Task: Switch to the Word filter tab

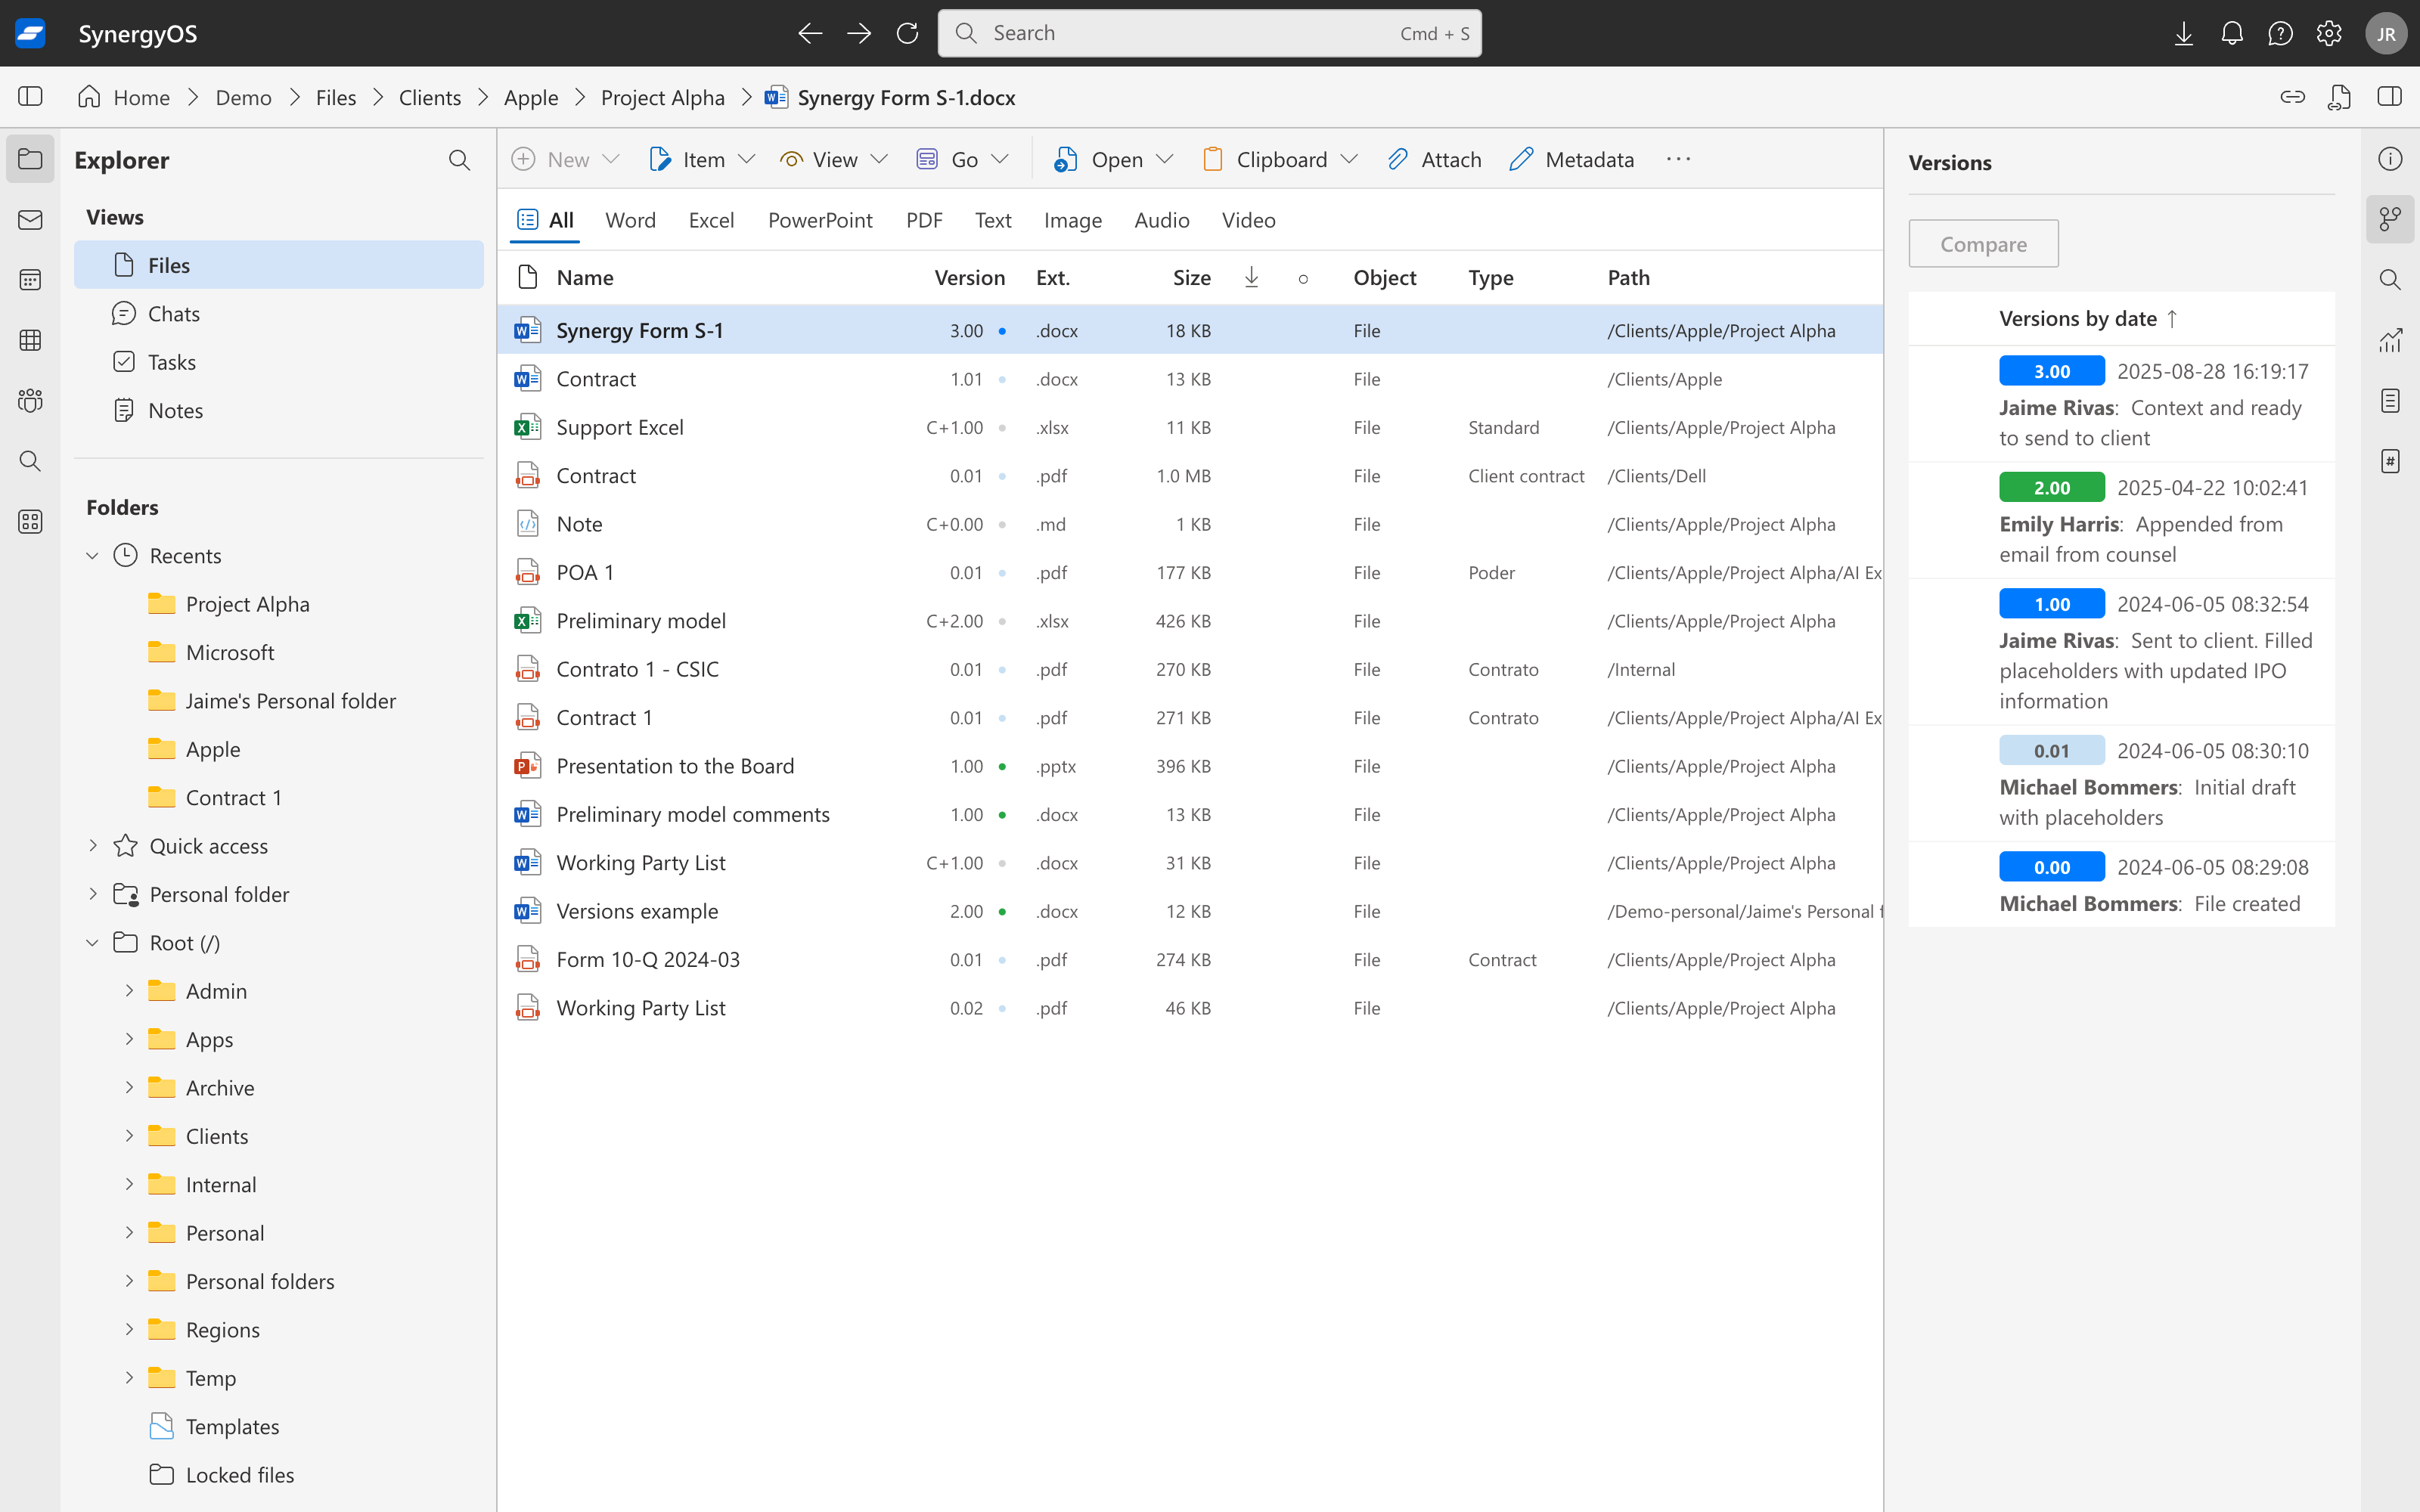Action: tap(630, 220)
